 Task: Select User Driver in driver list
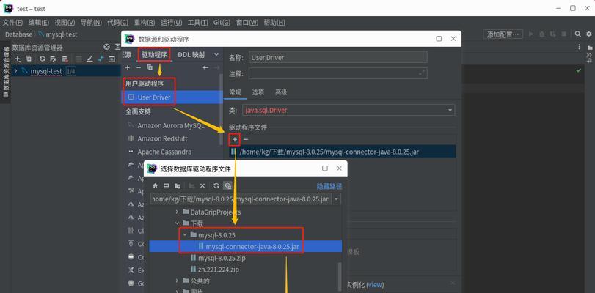tap(172, 97)
